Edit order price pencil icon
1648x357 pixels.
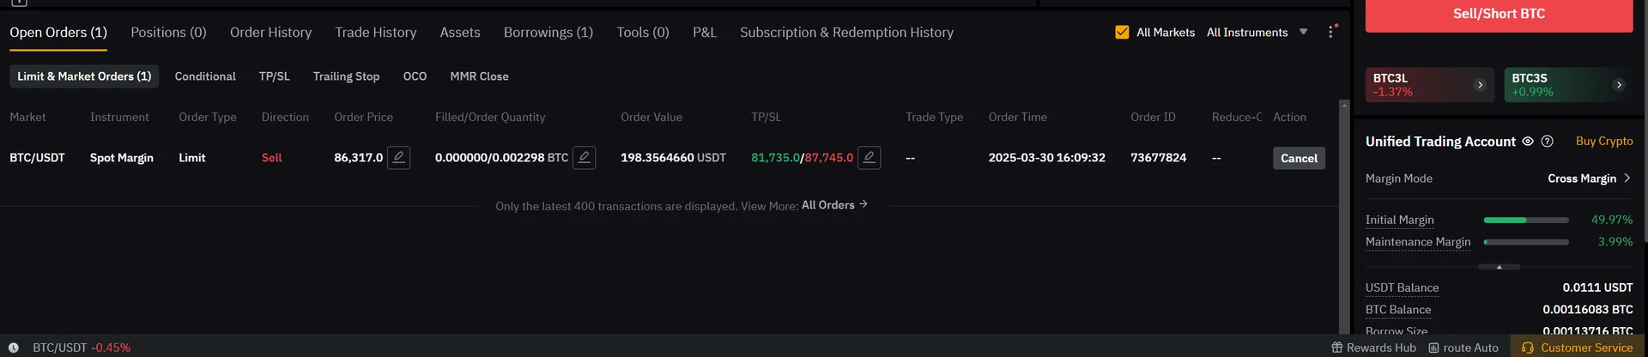pyautogui.click(x=398, y=158)
